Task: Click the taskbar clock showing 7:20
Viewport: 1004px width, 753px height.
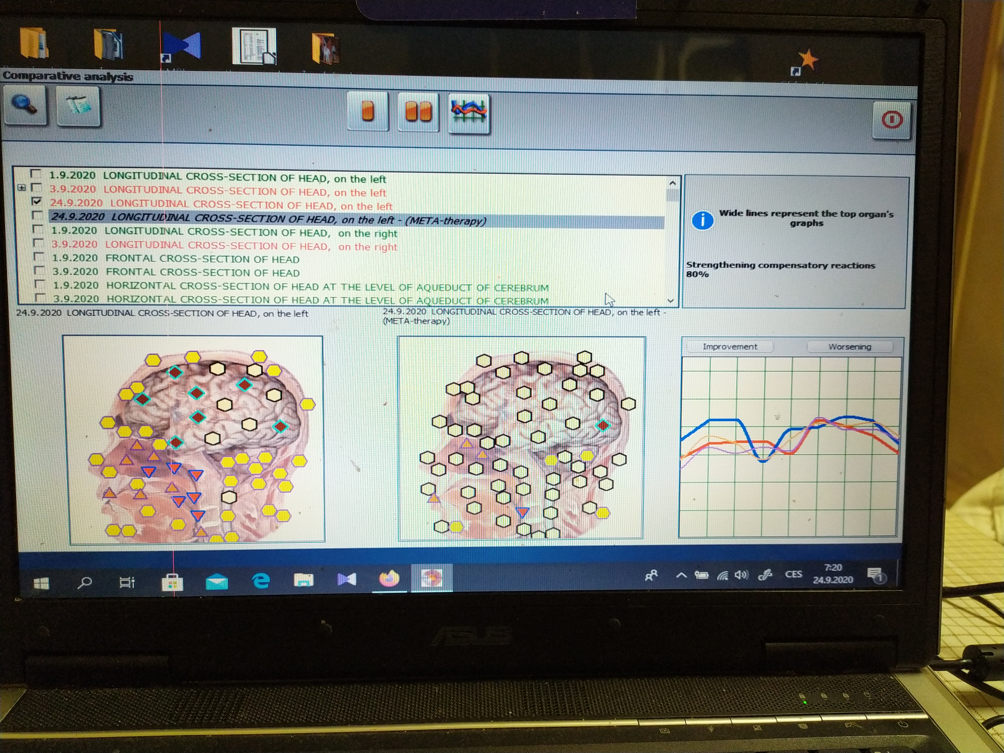Action: (833, 574)
